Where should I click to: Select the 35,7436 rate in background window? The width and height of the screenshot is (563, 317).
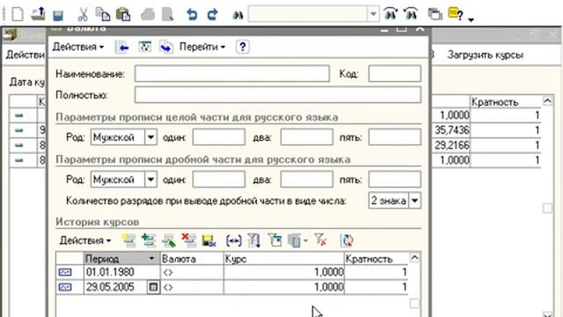(x=451, y=130)
